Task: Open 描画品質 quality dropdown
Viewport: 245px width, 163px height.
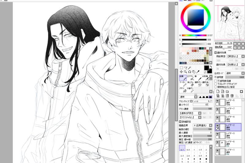Action: coord(203,125)
